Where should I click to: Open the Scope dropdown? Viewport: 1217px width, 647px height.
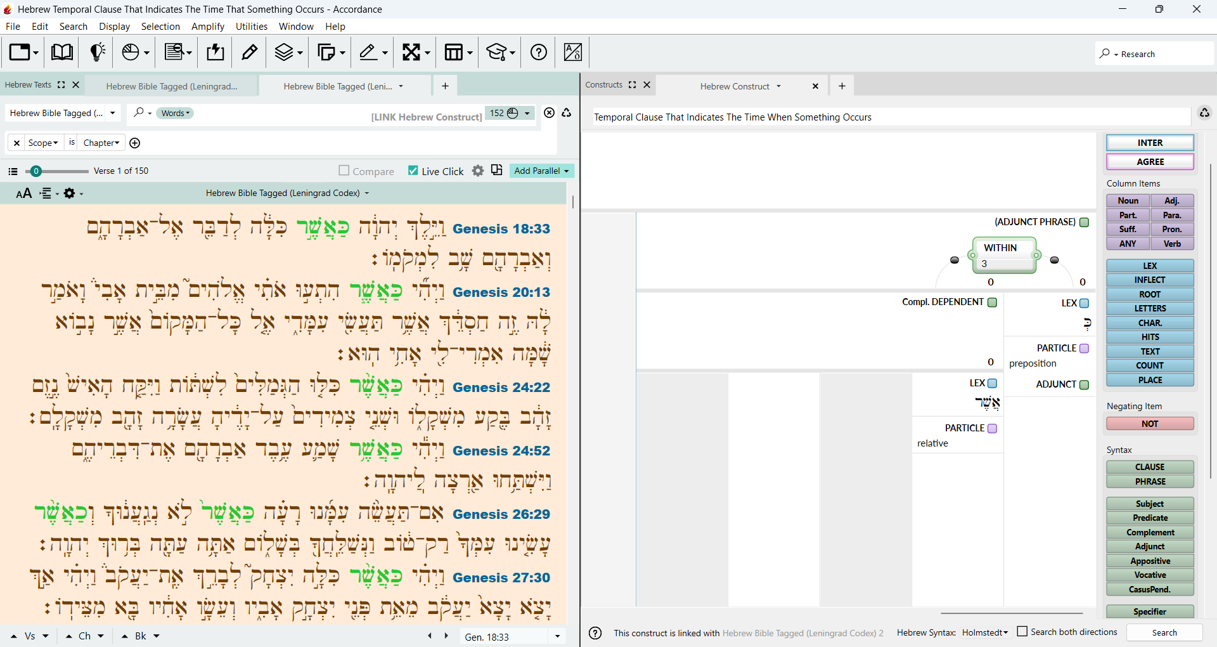[x=43, y=143]
